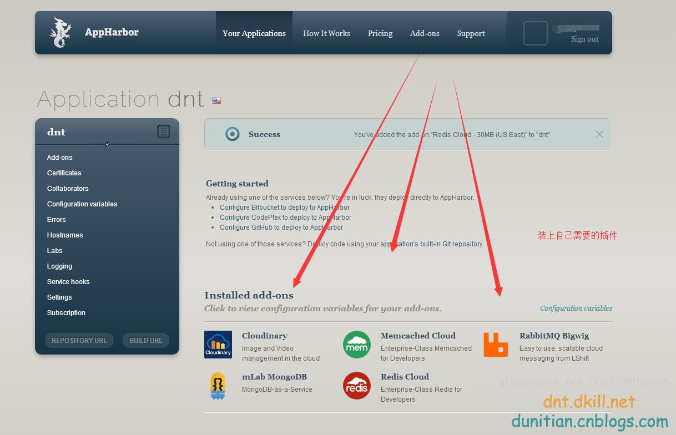The height and width of the screenshot is (435, 676).
Task: Click the BUILD URL button
Action: [146, 341]
